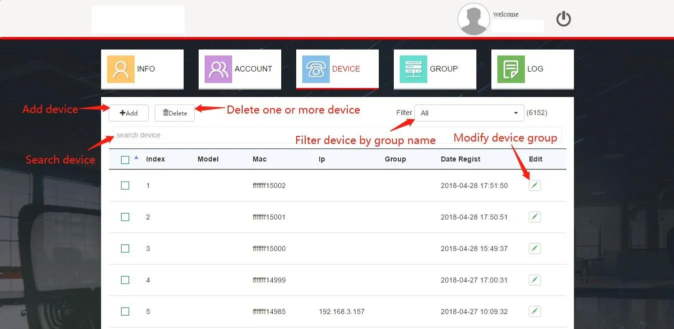Image resolution: width=674 pixels, height=329 pixels.
Task: Click the logout power icon
Action: (563, 18)
